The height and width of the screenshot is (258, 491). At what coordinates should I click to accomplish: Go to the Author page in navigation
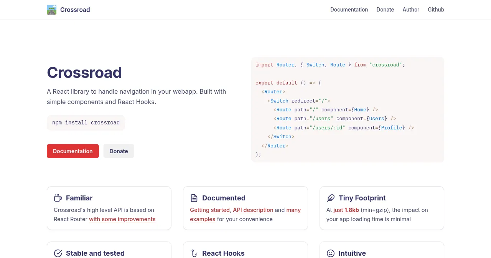point(411,10)
